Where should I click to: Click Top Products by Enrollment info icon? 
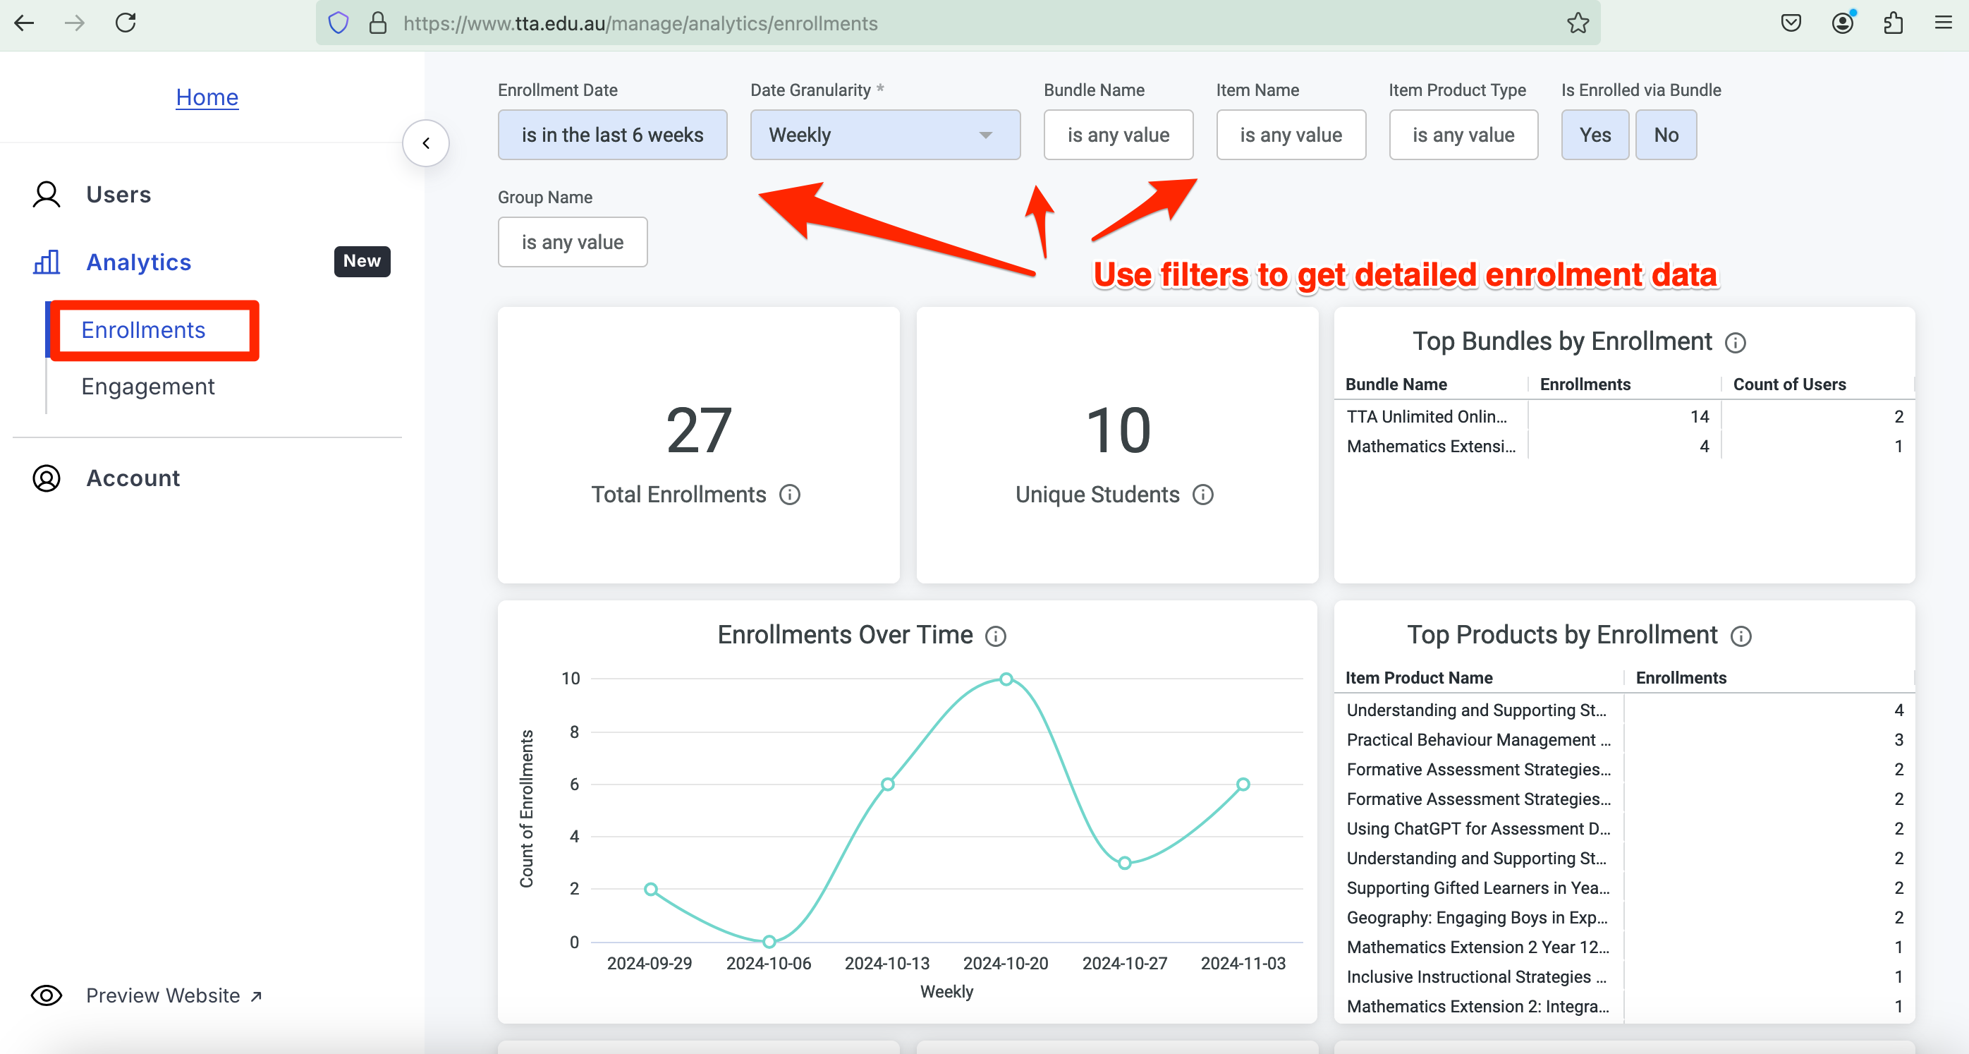pyautogui.click(x=1741, y=636)
